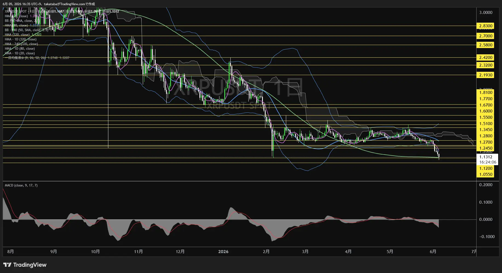
Task: Click the 1.5500 price level label
Action: 486,117
